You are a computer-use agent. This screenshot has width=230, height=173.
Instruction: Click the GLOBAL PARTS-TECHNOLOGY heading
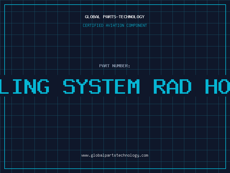(115, 17)
